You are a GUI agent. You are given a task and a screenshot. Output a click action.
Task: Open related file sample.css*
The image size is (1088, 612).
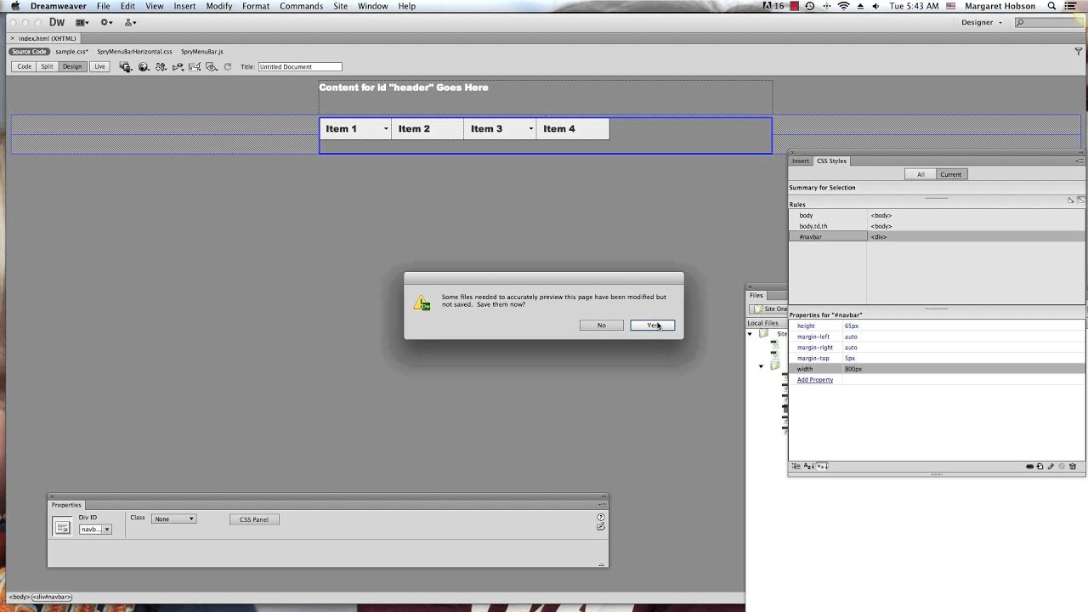[71, 52]
